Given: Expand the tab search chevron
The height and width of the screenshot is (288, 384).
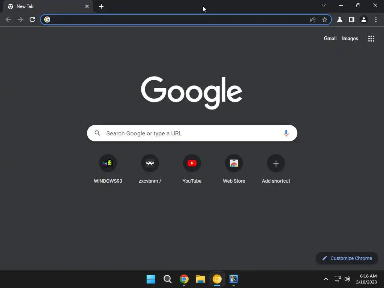Looking at the screenshot, I should 324,5.
